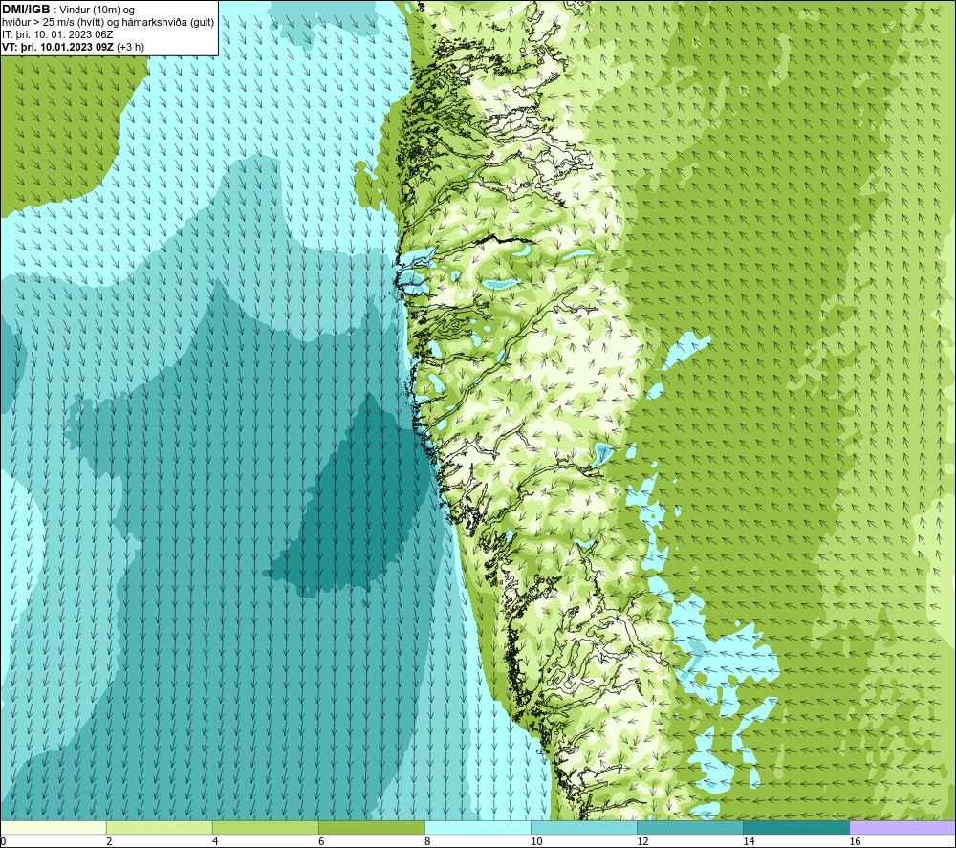Click the legend scale label 4
Viewport: 956px width, 848px height.
(215, 842)
